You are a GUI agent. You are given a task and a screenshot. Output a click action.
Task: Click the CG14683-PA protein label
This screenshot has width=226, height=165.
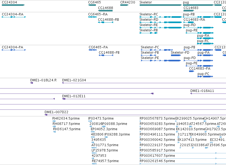[200, 69]
